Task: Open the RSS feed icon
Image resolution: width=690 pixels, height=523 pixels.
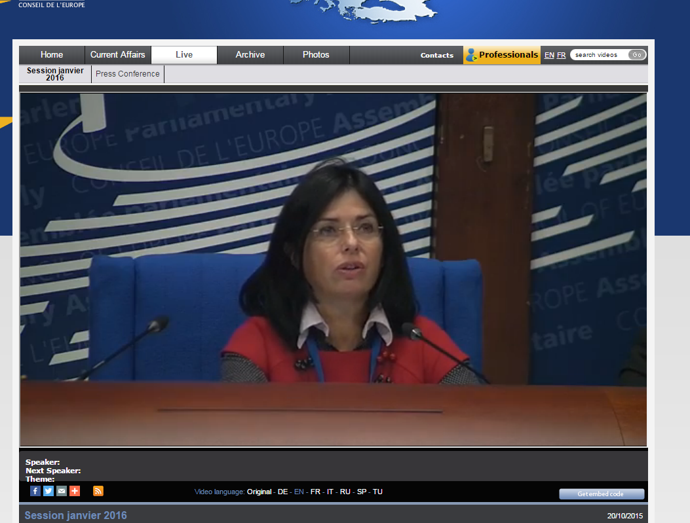Action: [x=98, y=491]
